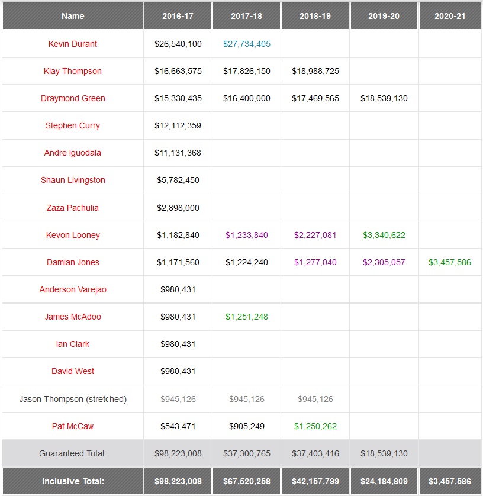Image resolution: width=483 pixels, height=496 pixels.
Task: Select the 2017-18 column header
Action: point(246,16)
